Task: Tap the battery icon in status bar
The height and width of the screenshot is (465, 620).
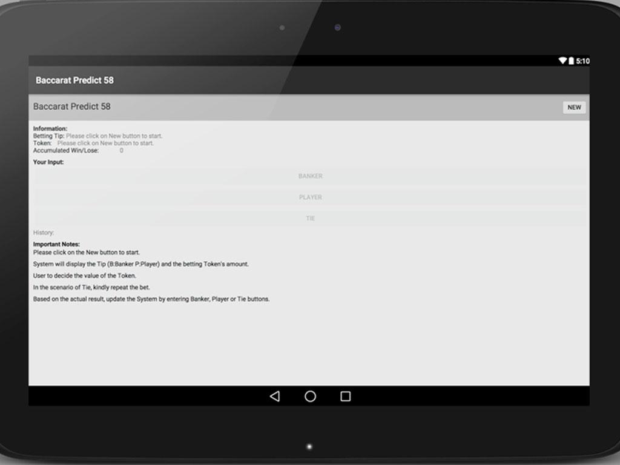Action: coord(570,61)
